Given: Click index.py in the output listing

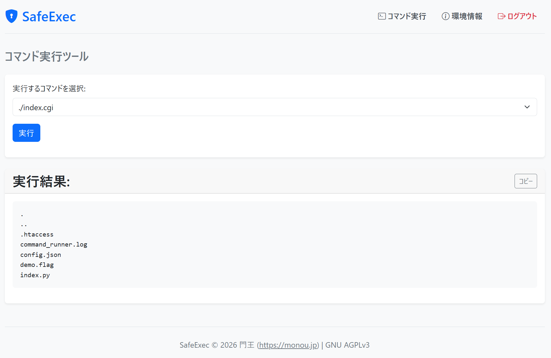Looking at the screenshot, I should coord(35,275).
